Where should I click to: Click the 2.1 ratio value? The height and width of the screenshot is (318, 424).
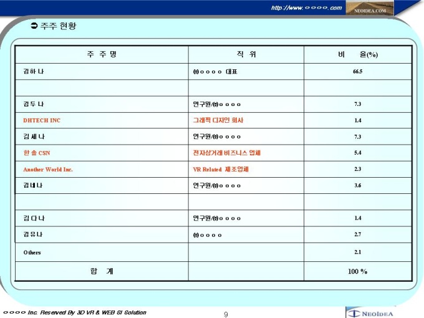357,252
